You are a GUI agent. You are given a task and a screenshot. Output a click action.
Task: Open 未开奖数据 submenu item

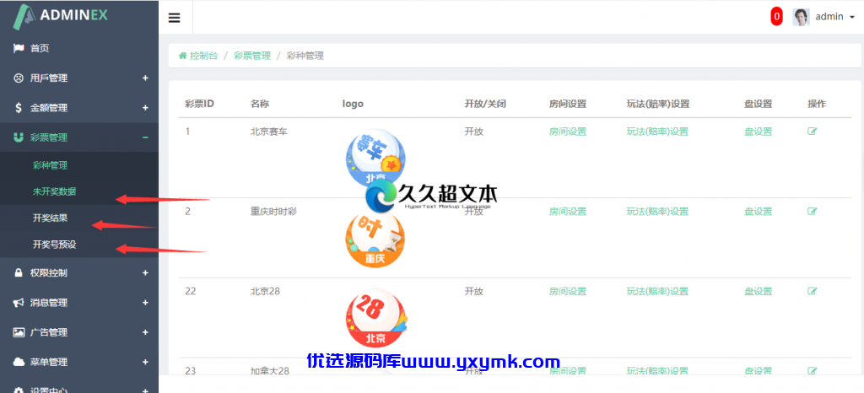coord(55,191)
